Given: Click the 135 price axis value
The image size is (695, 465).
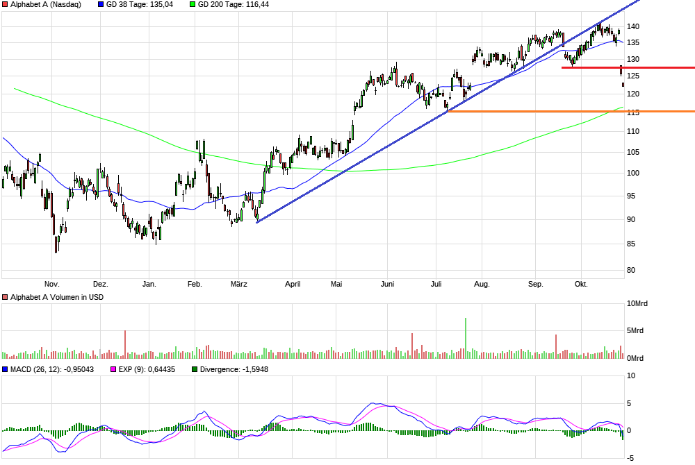Looking at the screenshot, I should 633,42.
